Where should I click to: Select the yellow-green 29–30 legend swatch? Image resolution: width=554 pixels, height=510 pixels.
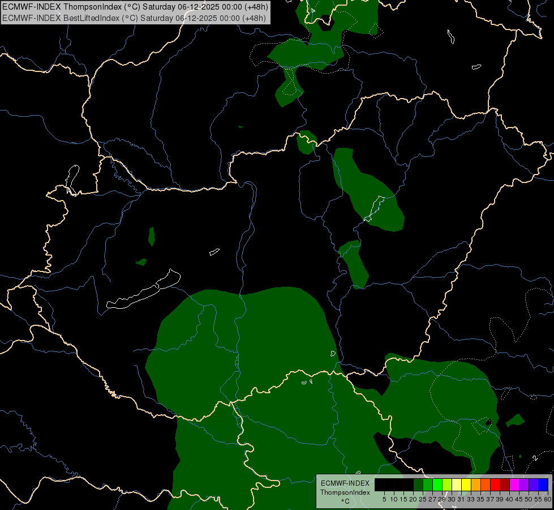click(447, 484)
